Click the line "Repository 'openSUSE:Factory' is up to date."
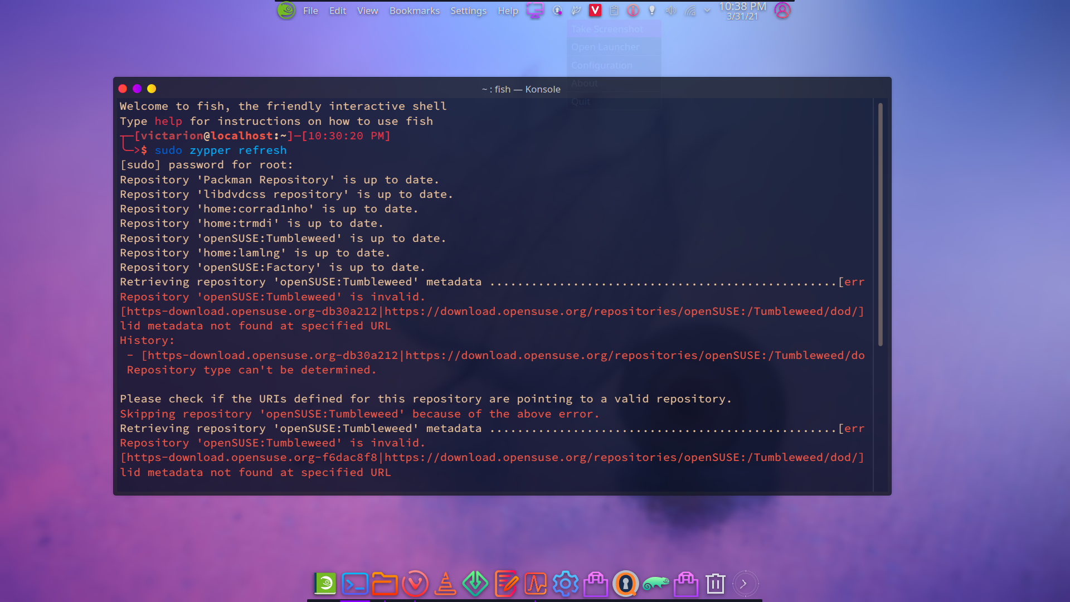 pyautogui.click(x=273, y=268)
